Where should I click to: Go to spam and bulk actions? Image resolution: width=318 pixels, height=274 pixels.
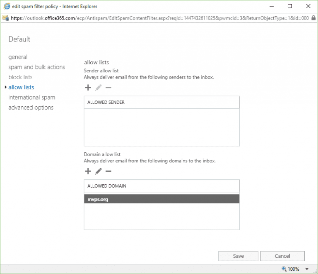coord(37,67)
